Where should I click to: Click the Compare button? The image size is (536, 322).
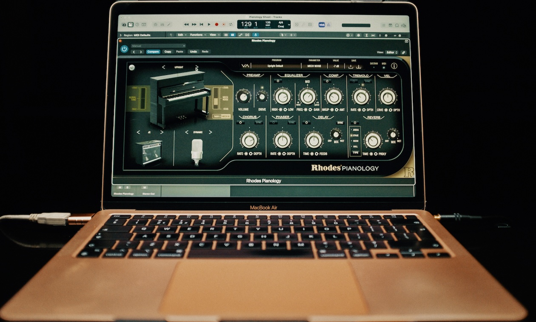(x=153, y=51)
